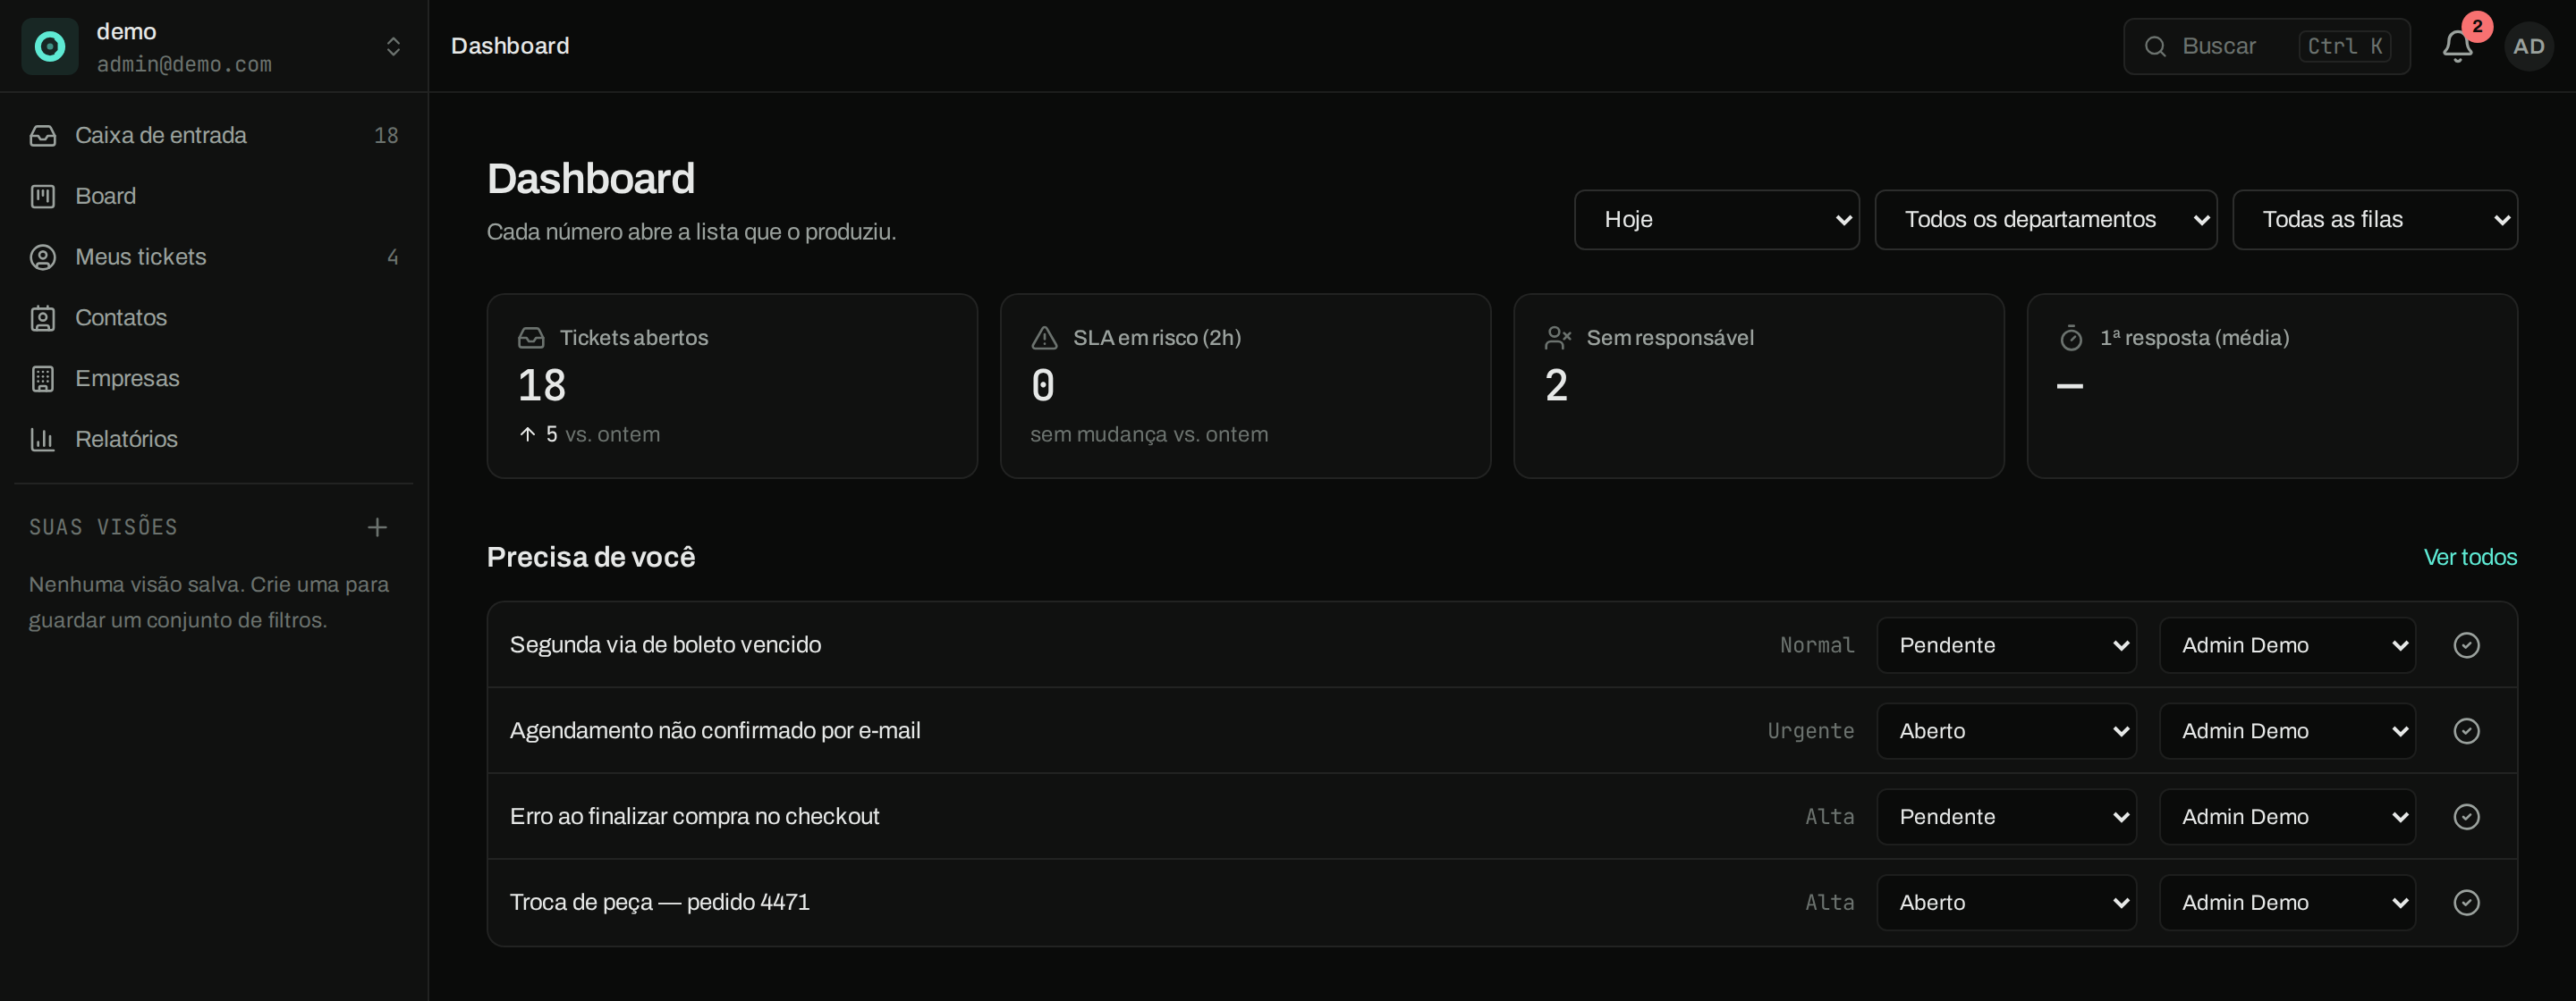Click the Buscar search field

pos(2266,46)
